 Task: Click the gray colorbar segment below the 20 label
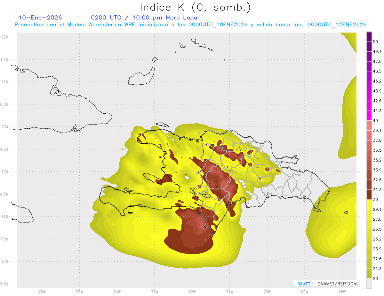coord(369,284)
